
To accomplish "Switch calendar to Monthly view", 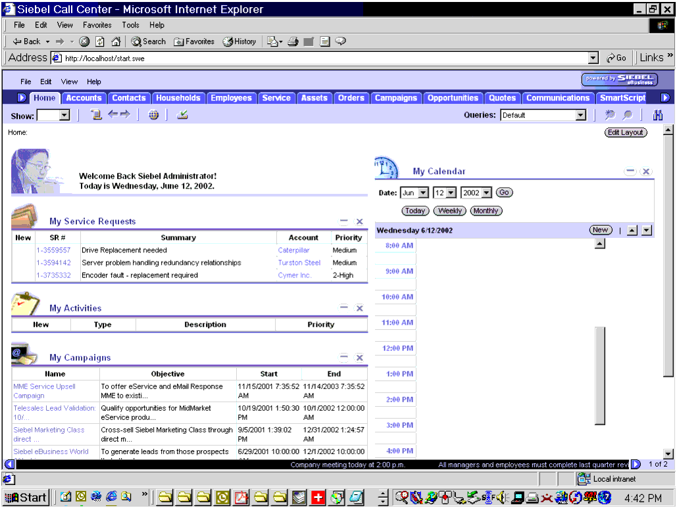I will [x=486, y=210].
